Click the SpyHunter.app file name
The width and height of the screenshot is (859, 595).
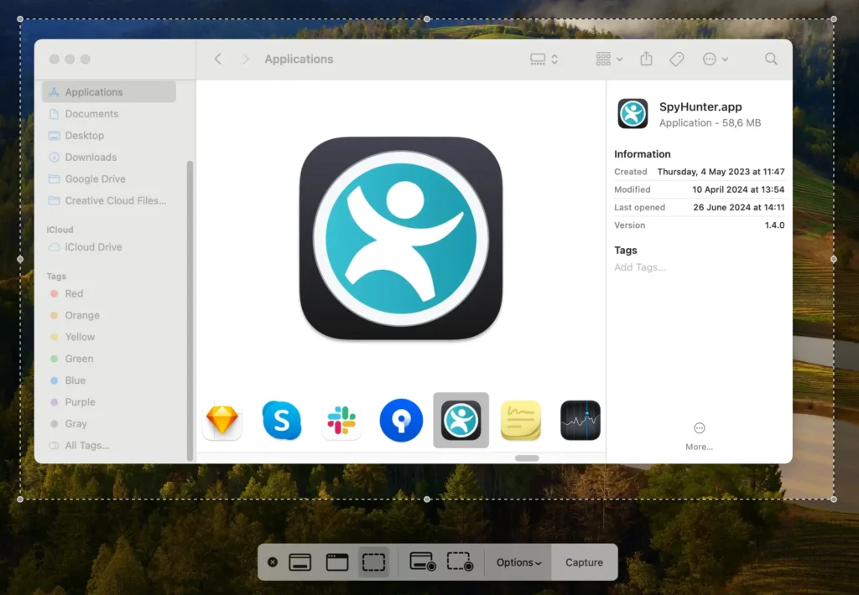click(700, 106)
